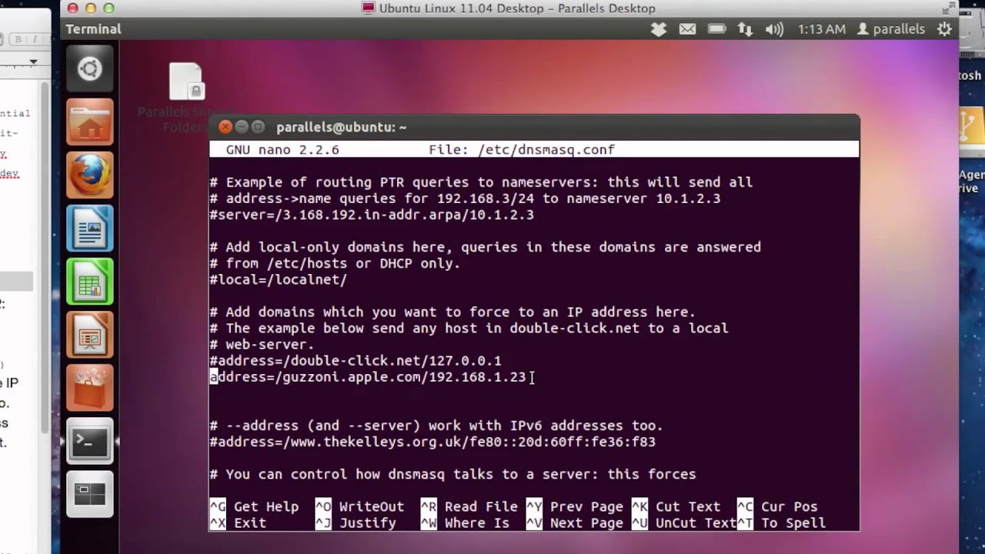Open the 1:13 AM clock menu
This screenshot has height=554, width=985.
(821, 29)
